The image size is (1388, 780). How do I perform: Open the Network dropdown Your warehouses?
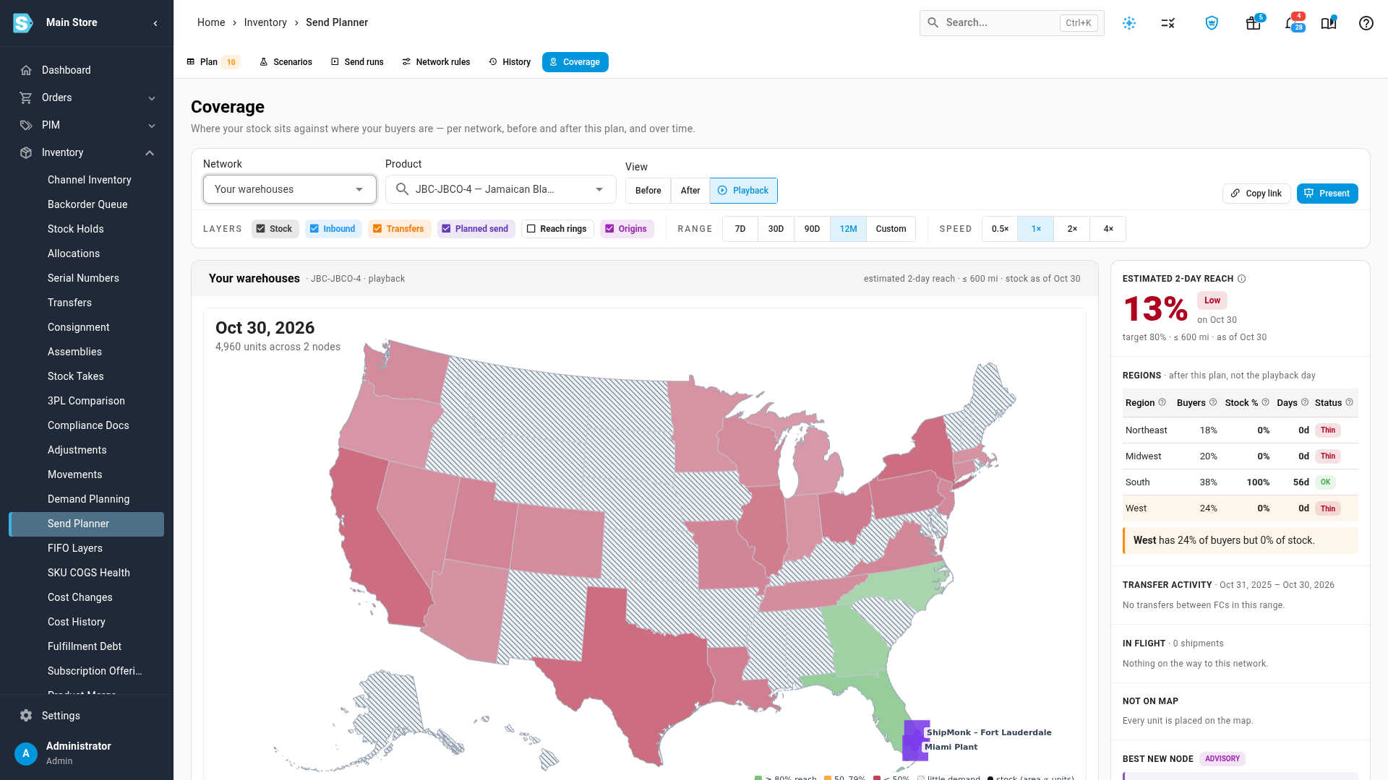(290, 189)
